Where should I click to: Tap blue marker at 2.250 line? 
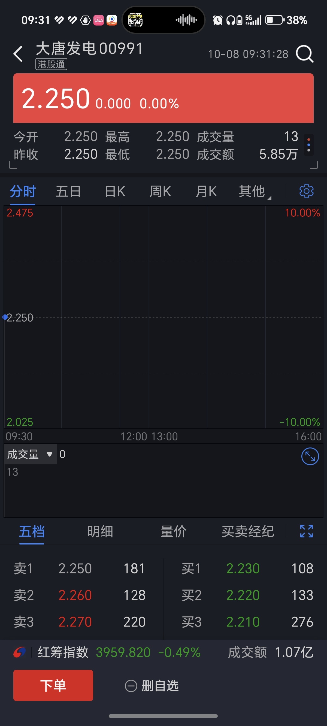tap(5, 317)
